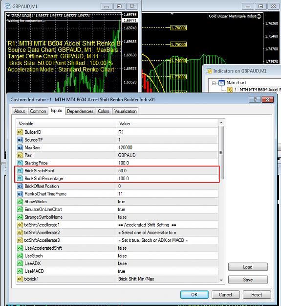Click the Main chart tree icon
The width and height of the screenshot is (281, 306).
(x=221, y=83)
